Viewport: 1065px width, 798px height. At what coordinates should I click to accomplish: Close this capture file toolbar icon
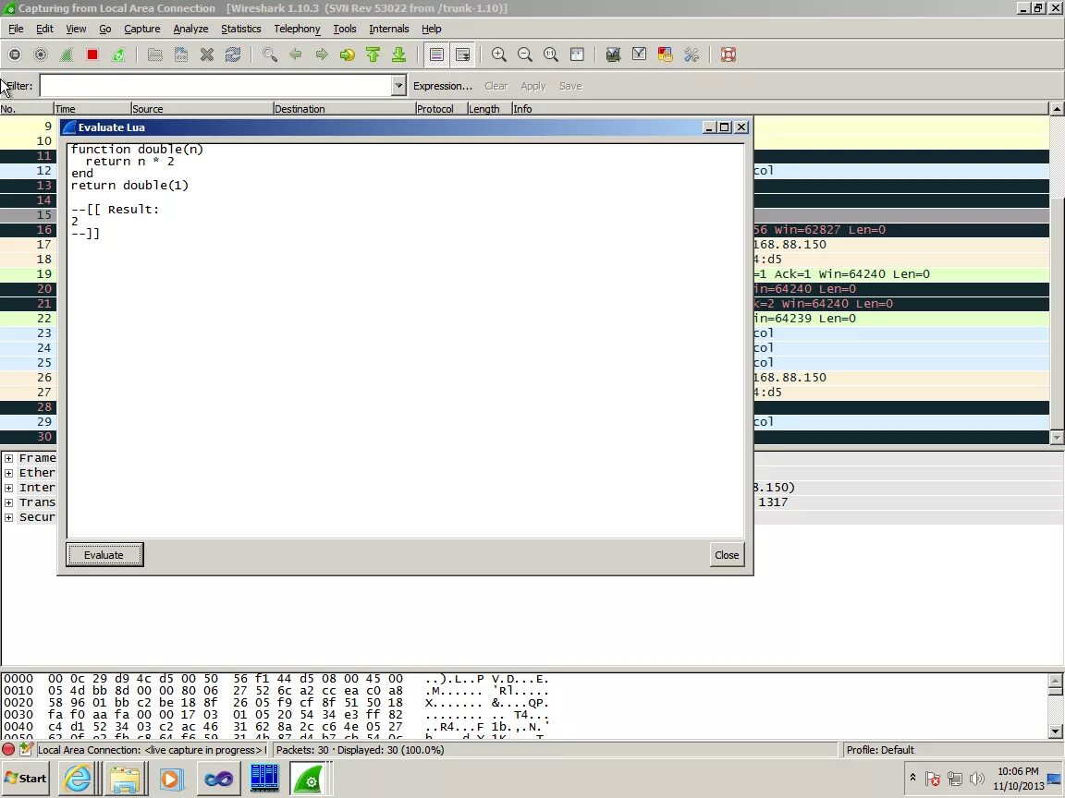click(207, 55)
